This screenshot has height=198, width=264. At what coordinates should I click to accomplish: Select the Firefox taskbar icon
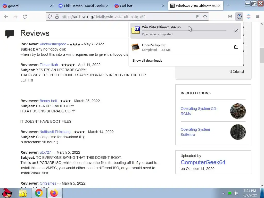click(x=54, y=193)
